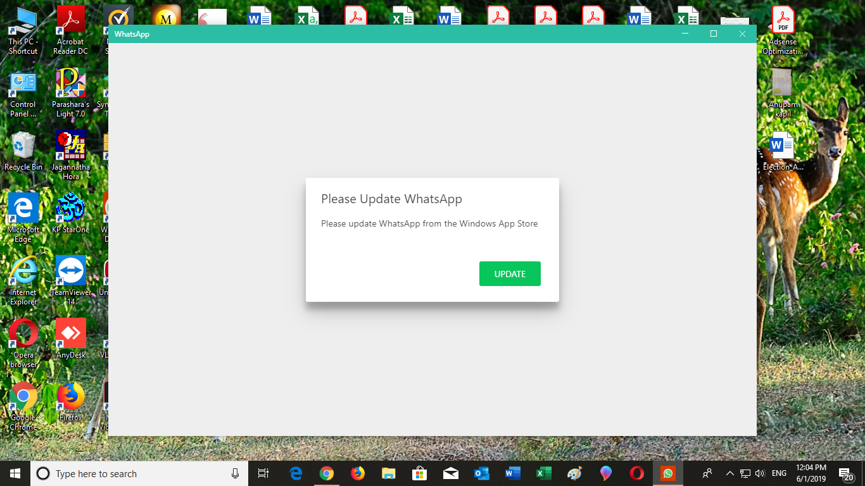Open This PC shortcut on desktop
865x486 pixels.
coord(23,30)
